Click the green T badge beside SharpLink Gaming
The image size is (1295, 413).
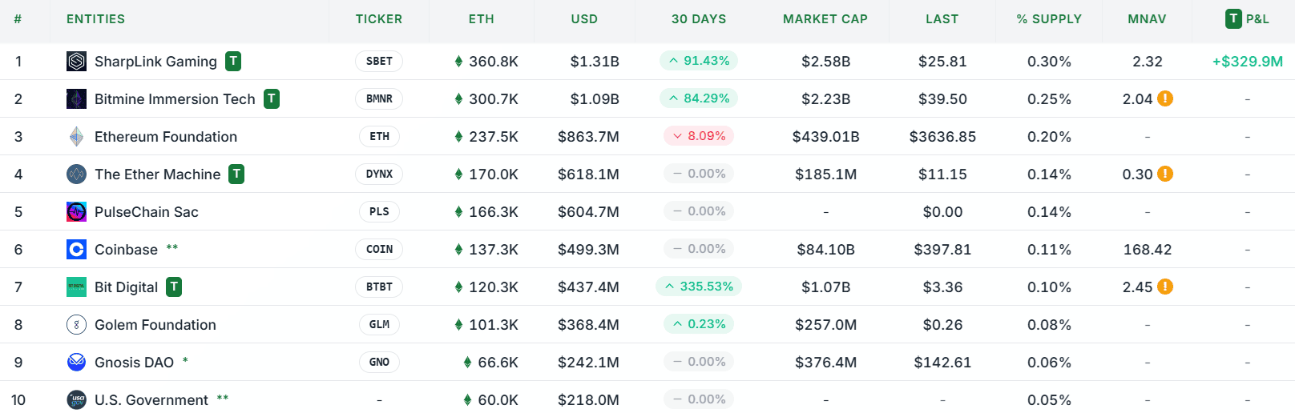[x=233, y=61]
